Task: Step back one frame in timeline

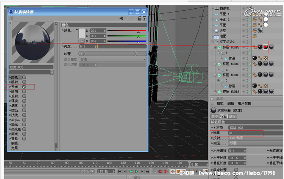Action: click(125, 171)
